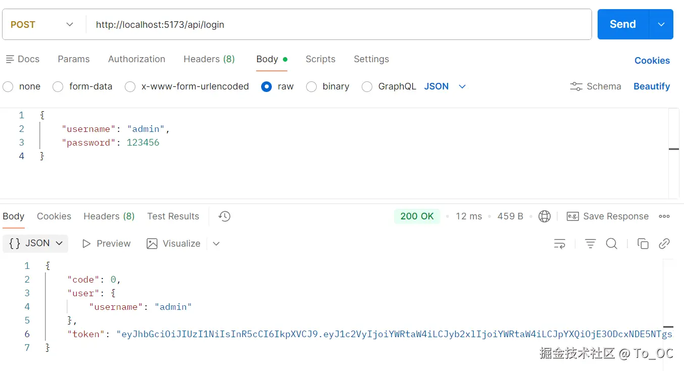This screenshot has width=684, height=371.
Task: Open the Authorization tab
Action: (x=136, y=59)
